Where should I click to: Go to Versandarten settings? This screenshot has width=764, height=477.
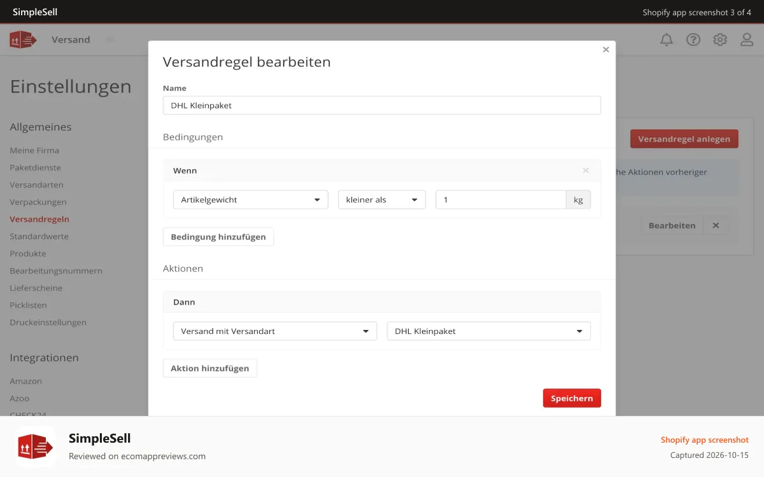click(36, 185)
